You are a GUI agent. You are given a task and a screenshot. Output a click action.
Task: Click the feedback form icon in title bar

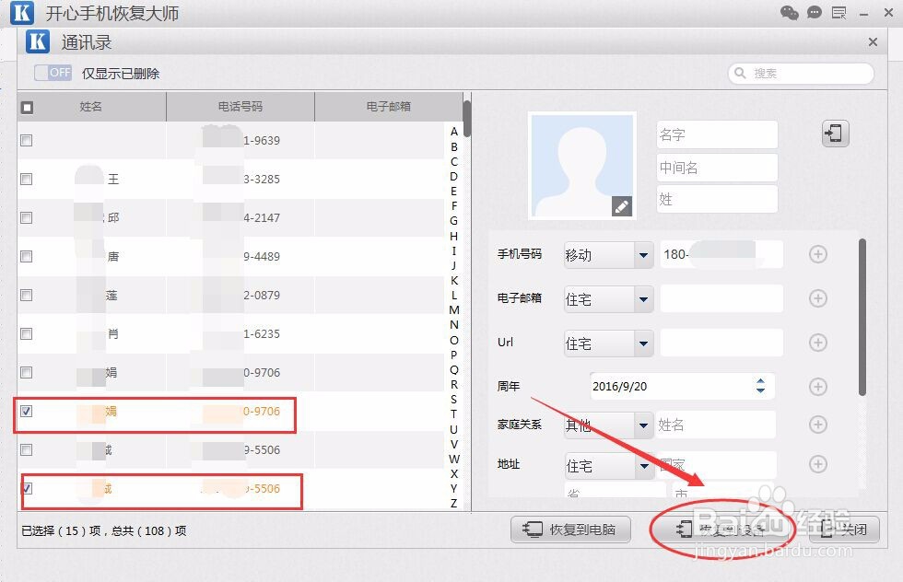coord(838,13)
